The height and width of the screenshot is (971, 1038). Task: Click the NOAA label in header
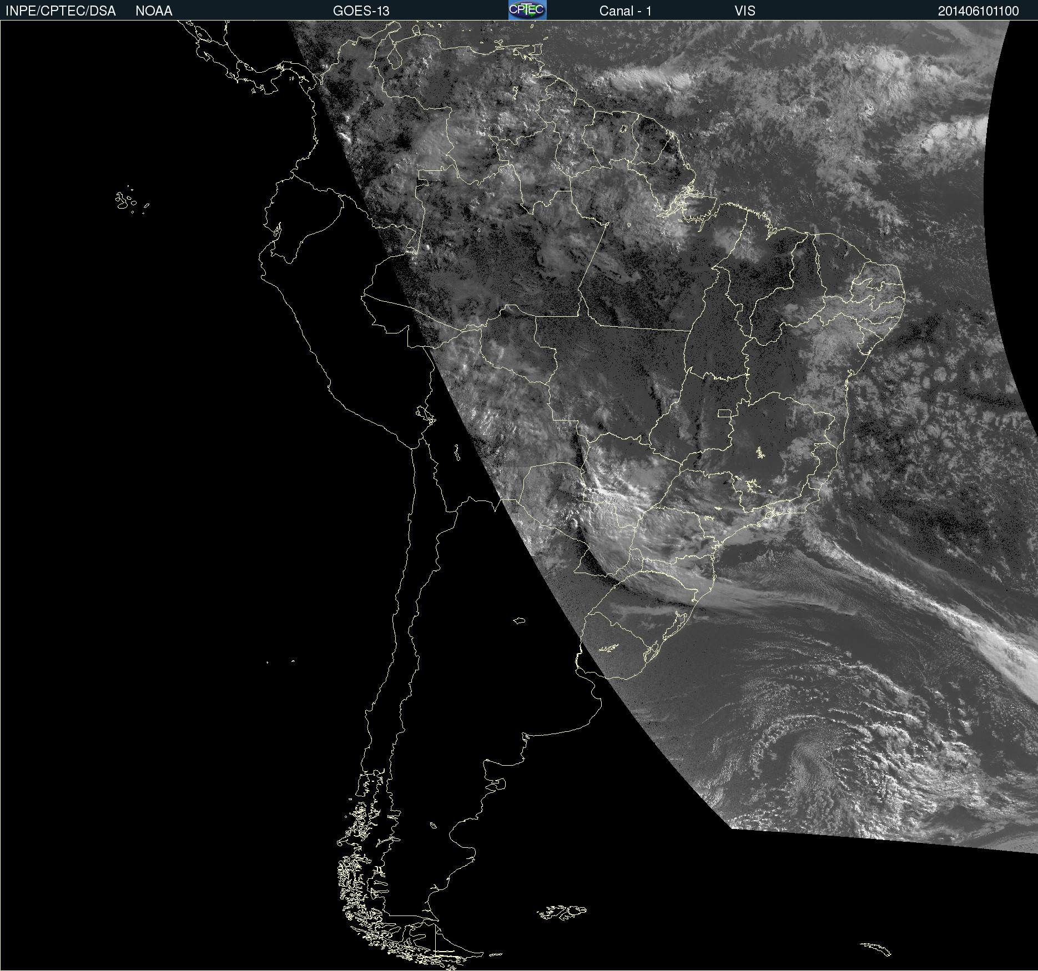pyautogui.click(x=154, y=11)
